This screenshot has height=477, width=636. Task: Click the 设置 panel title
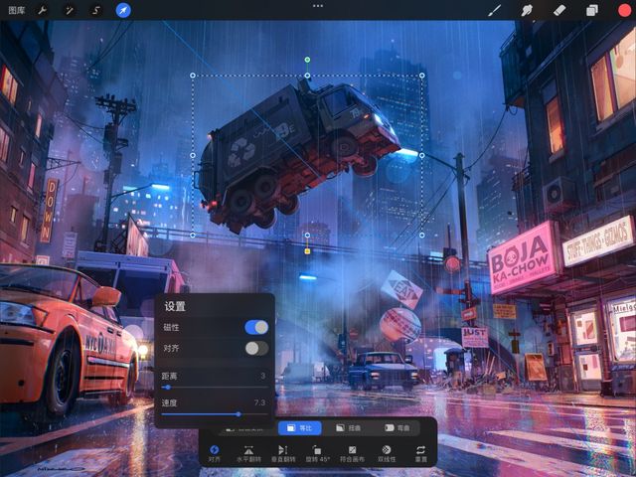[x=175, y=306]
